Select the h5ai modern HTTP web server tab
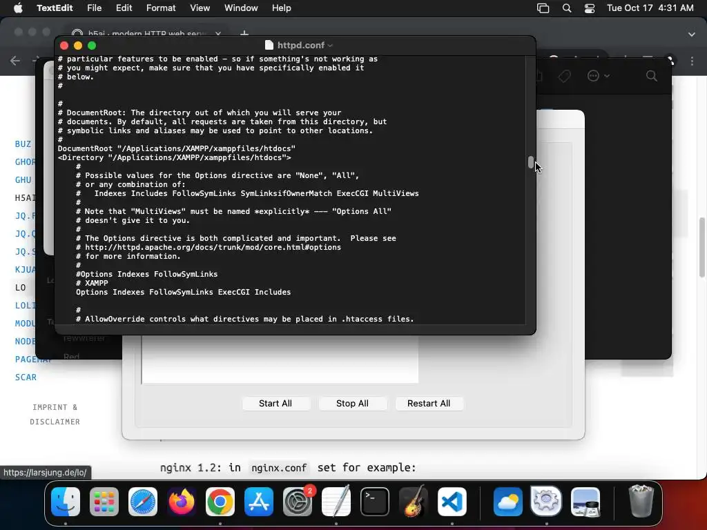The width and height of the screenshot is (707, 530). [x=146, y=34]
